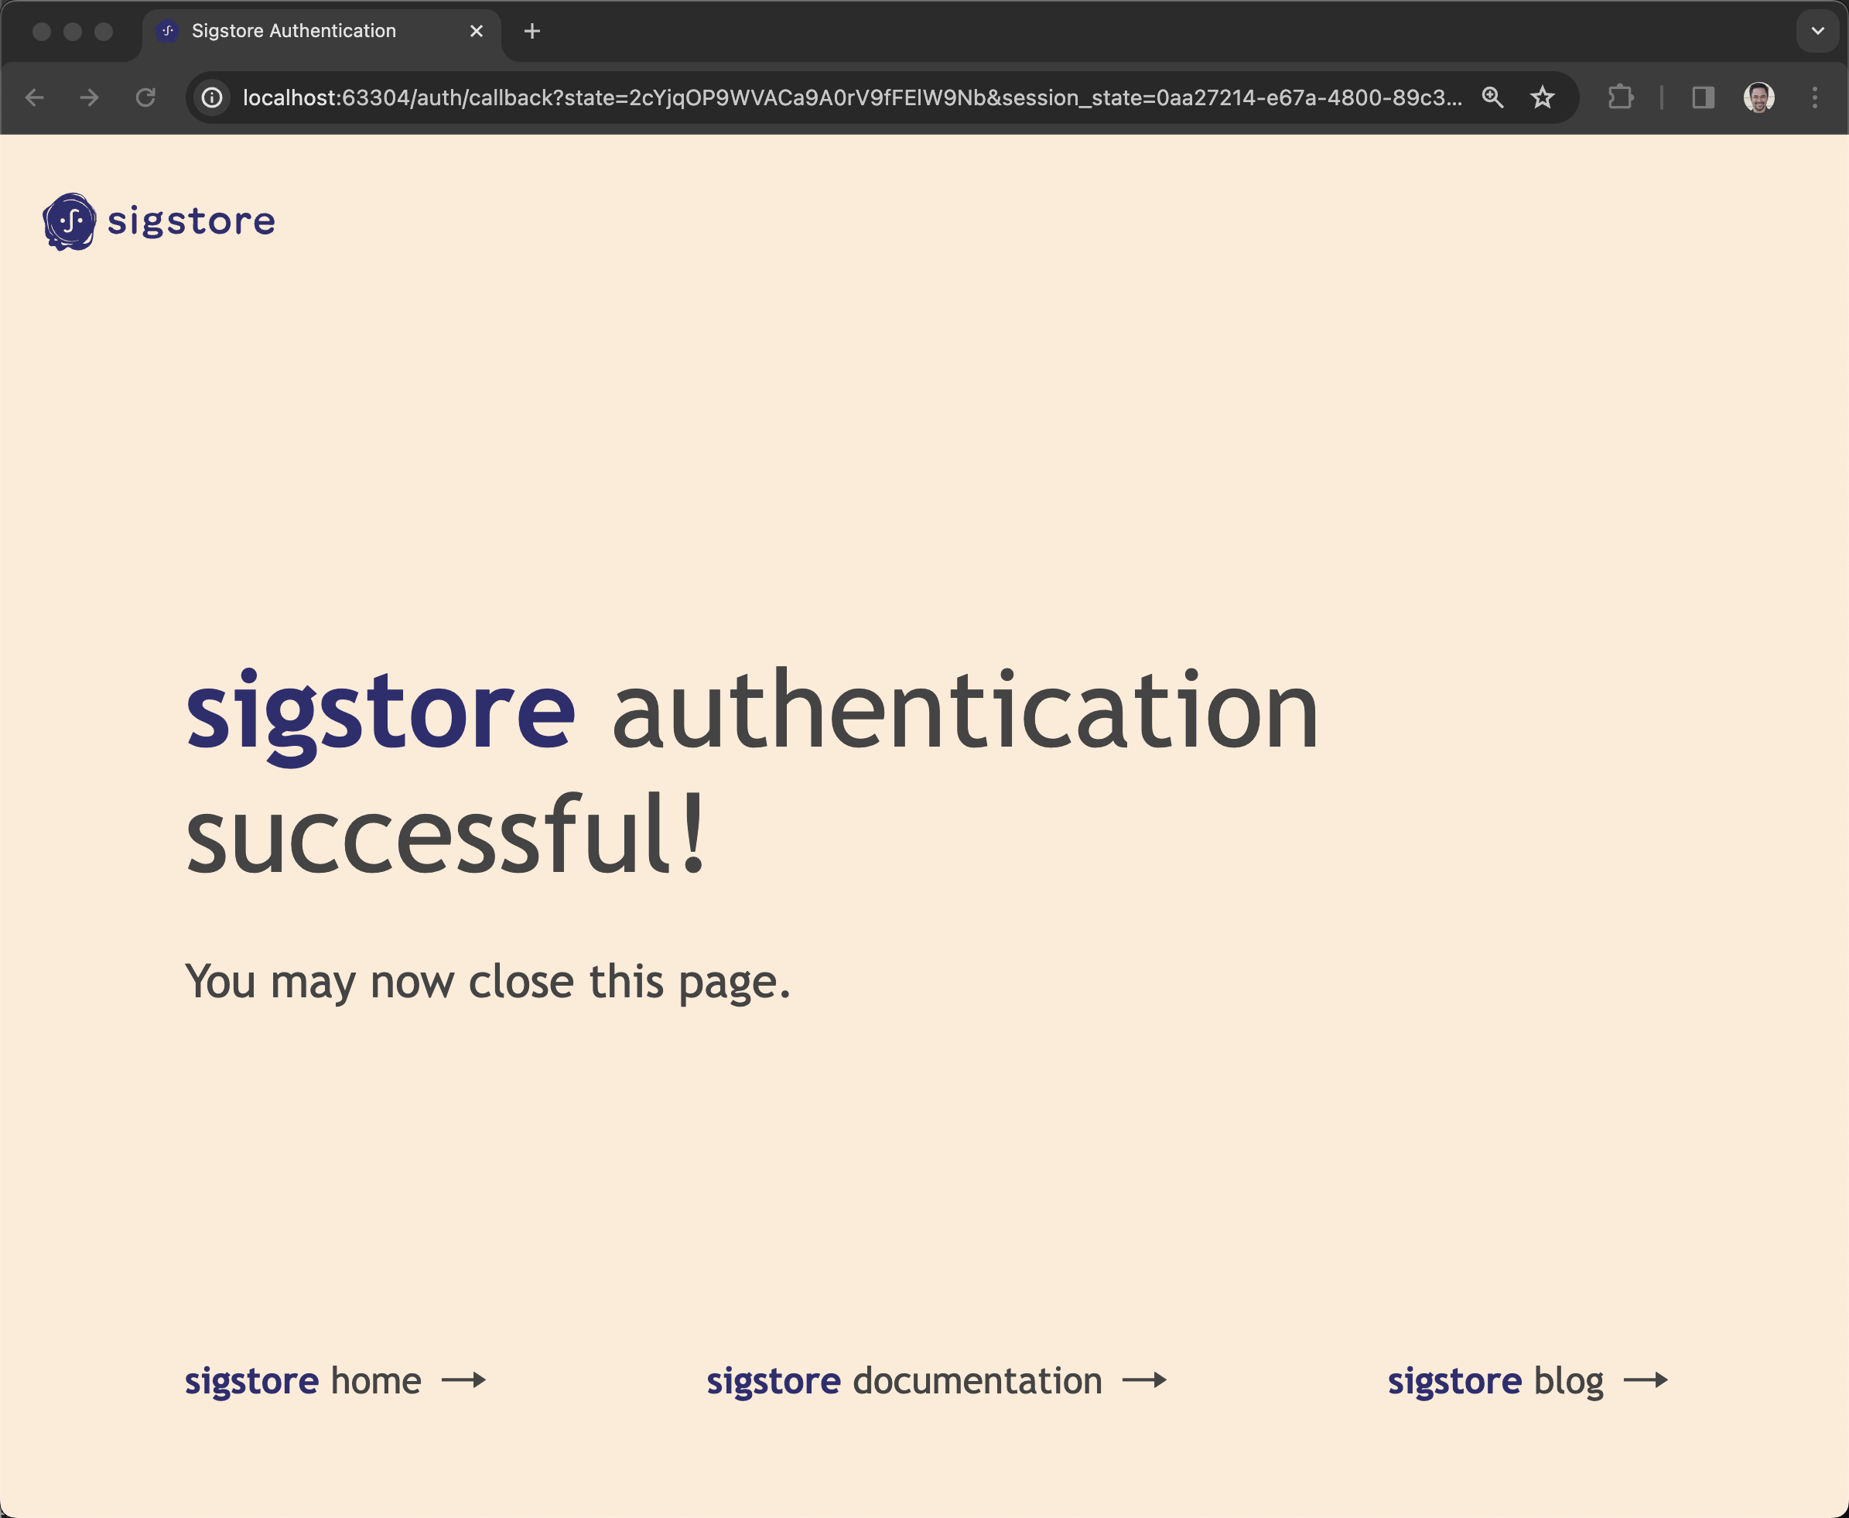
Task: Go back with the browser back arrow
Action: coord(35,97)
